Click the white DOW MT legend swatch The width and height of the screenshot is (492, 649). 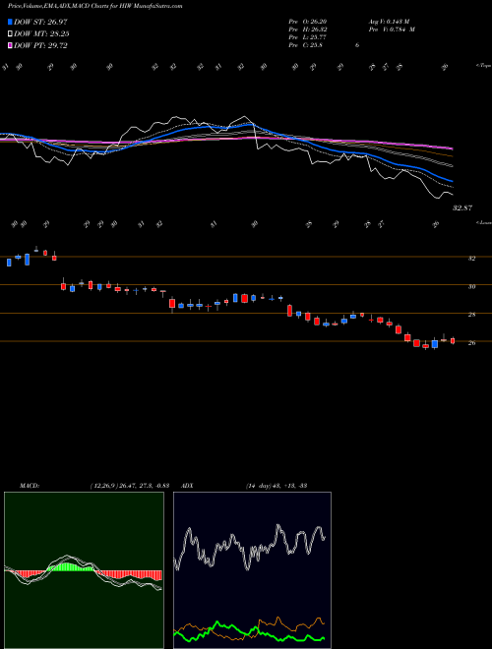(10, 34)
